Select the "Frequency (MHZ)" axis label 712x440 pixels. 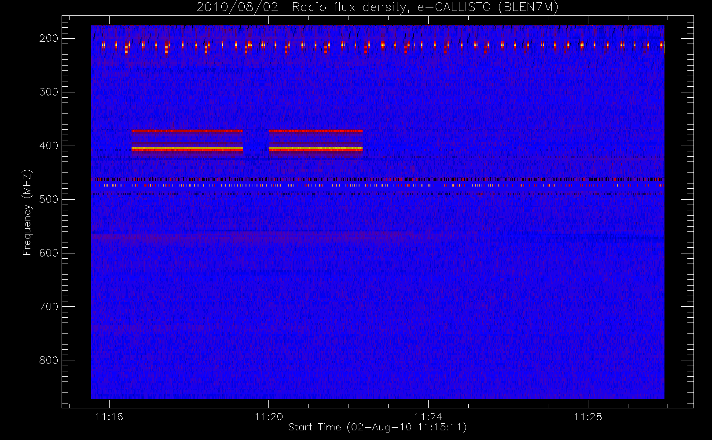[x=27, y=212]
